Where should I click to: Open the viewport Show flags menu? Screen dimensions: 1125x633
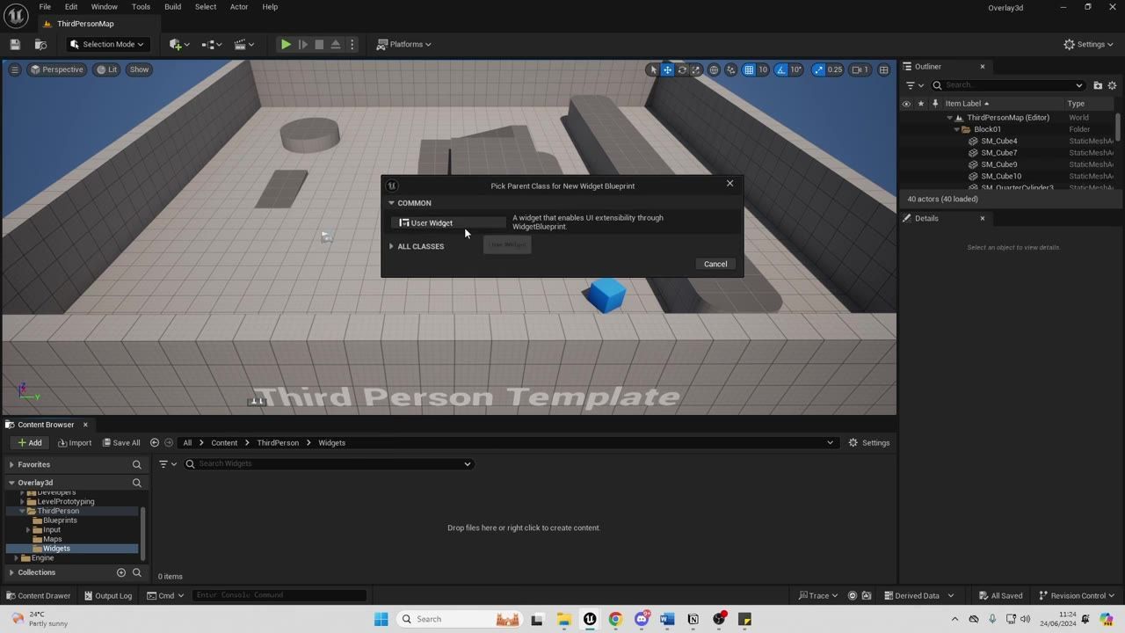tap(139, 69)
